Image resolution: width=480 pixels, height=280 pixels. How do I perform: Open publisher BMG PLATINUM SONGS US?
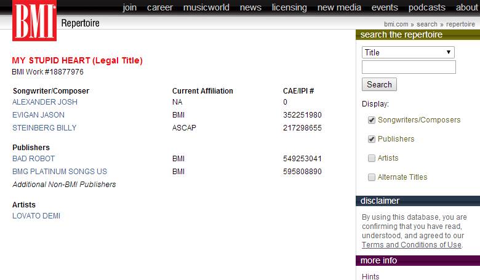pyautogui.click(x=60, y=171)
